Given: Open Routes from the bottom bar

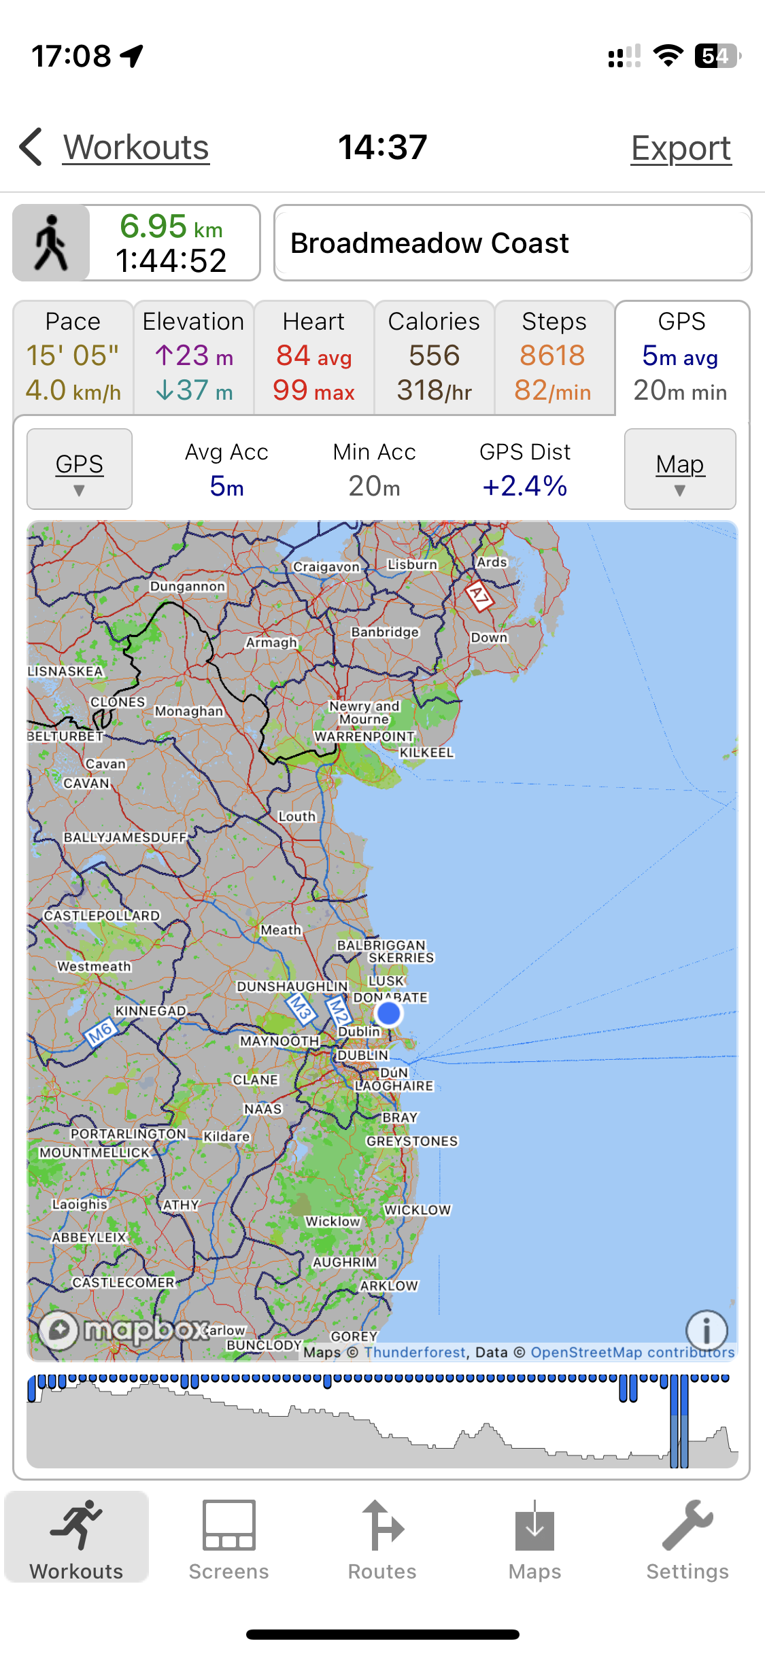Looking at the screenshot, I should (x=382, y=1540).
